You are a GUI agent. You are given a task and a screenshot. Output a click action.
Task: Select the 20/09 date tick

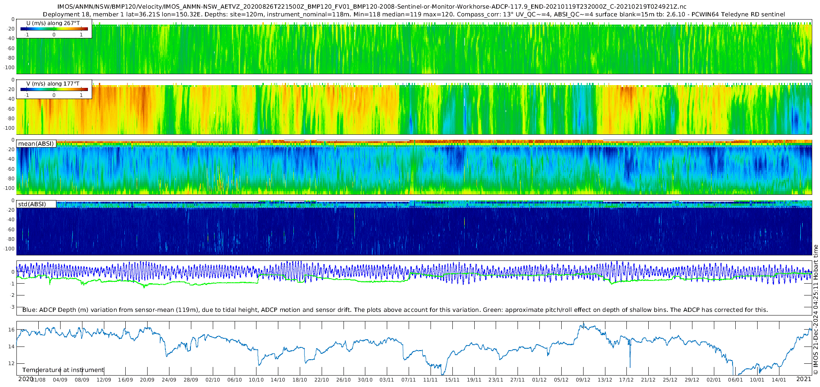point(147,380)
